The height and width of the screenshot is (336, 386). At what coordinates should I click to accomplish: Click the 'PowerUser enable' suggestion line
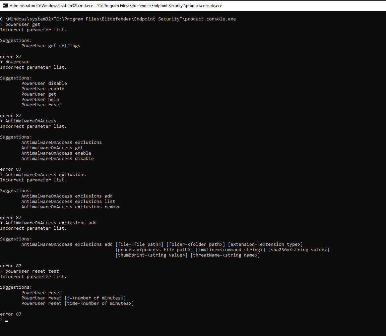coord(43,89)
